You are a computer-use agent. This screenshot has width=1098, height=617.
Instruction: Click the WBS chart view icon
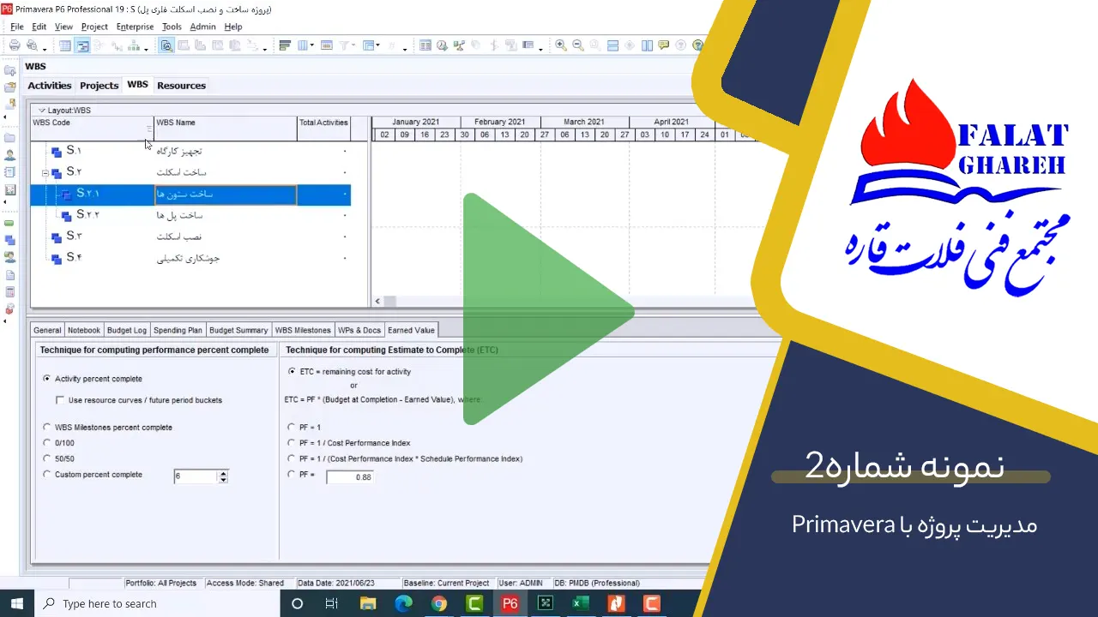coord(133,45)
